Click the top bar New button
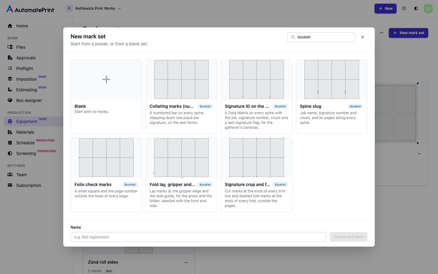 (385, 9)
